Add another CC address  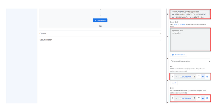pyautogui.click(x=174, y=83)
